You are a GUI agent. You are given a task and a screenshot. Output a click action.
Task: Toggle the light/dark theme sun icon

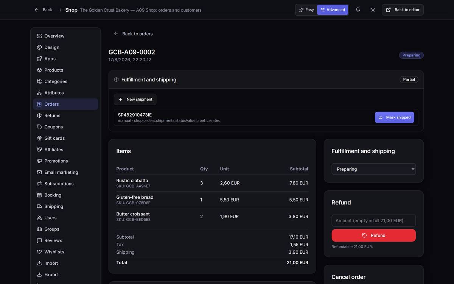coord(373,10)
